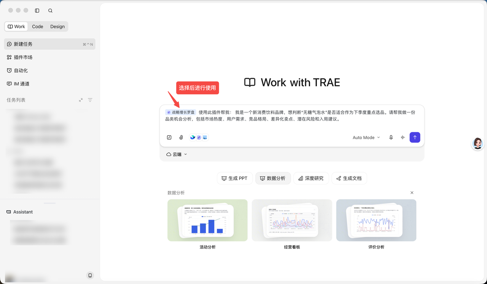
Task: Toggle the sidebar panel icon
Action: (37, 11)
